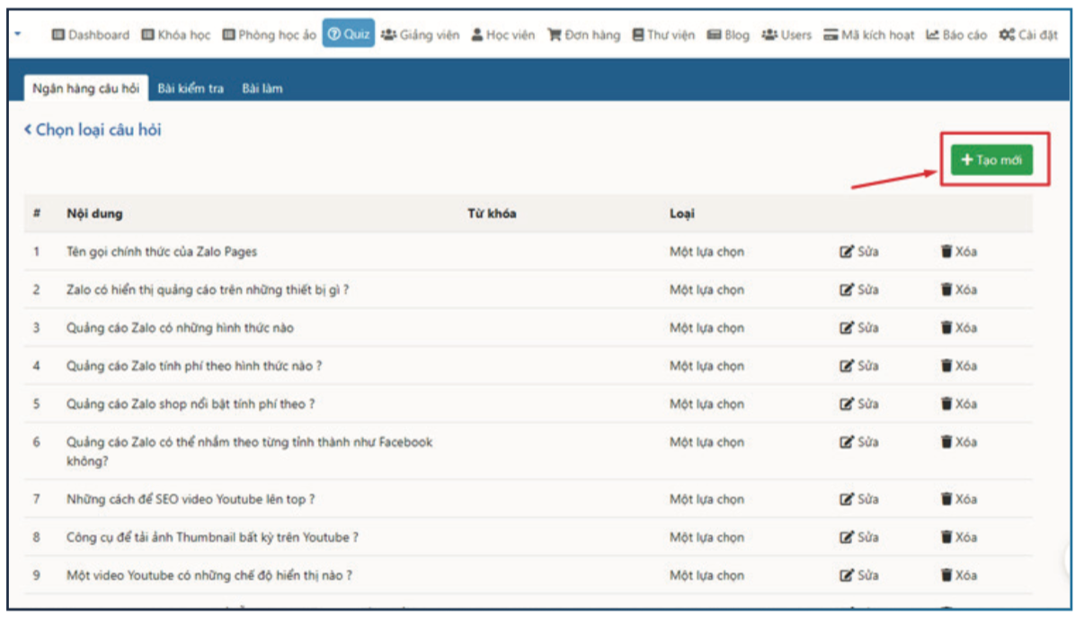Edit question SEO video Youtube lên top
This screenshot has height=624, width=1084.
858,499
